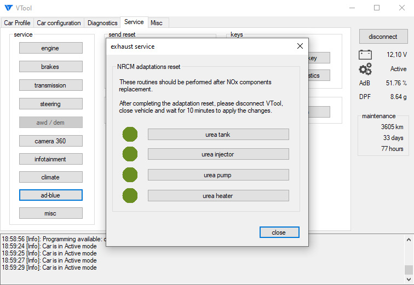Viewport: 414px width, 285px height.
Task: Open steering service
Action: pos(51,104)
